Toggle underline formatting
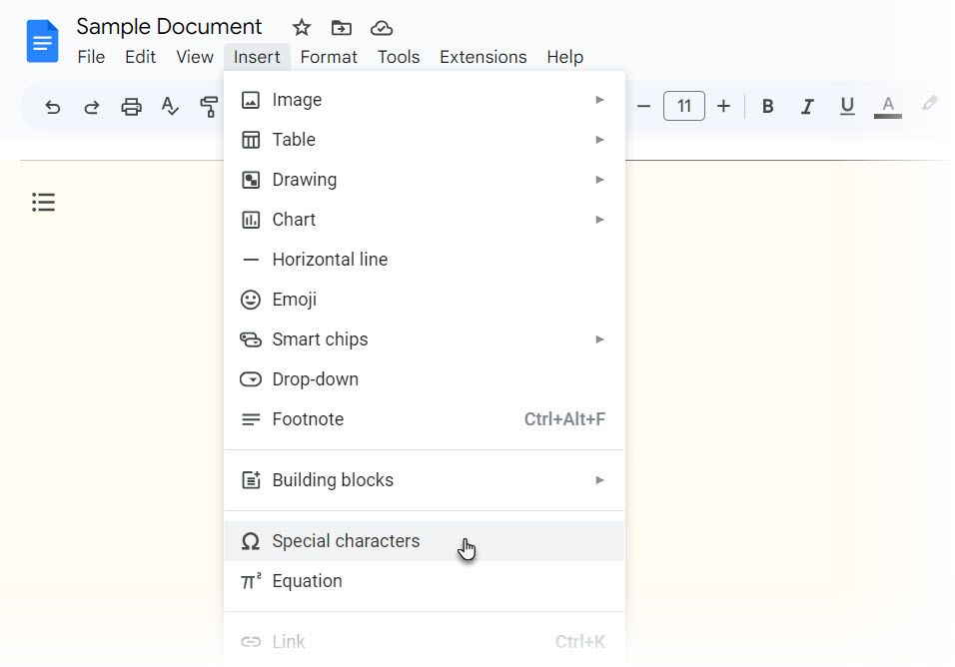The height and width of the screenshot is (667, 955). tap(846, 106)
